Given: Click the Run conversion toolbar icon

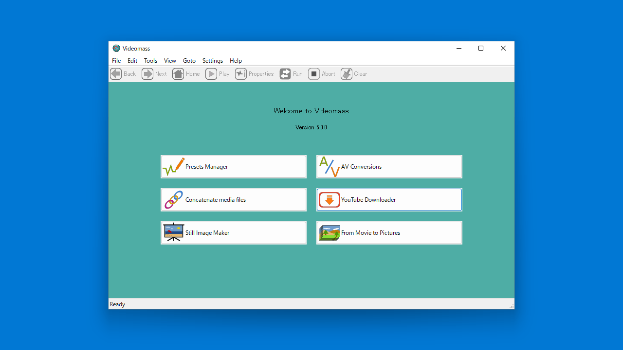Looking at the screenshot, I should pyautogui.click(x=285, y=74).
